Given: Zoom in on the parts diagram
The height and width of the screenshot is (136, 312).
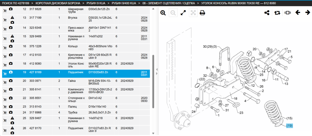Looking at the screenshot, I should pyautogui.click(x=163, y=13).
